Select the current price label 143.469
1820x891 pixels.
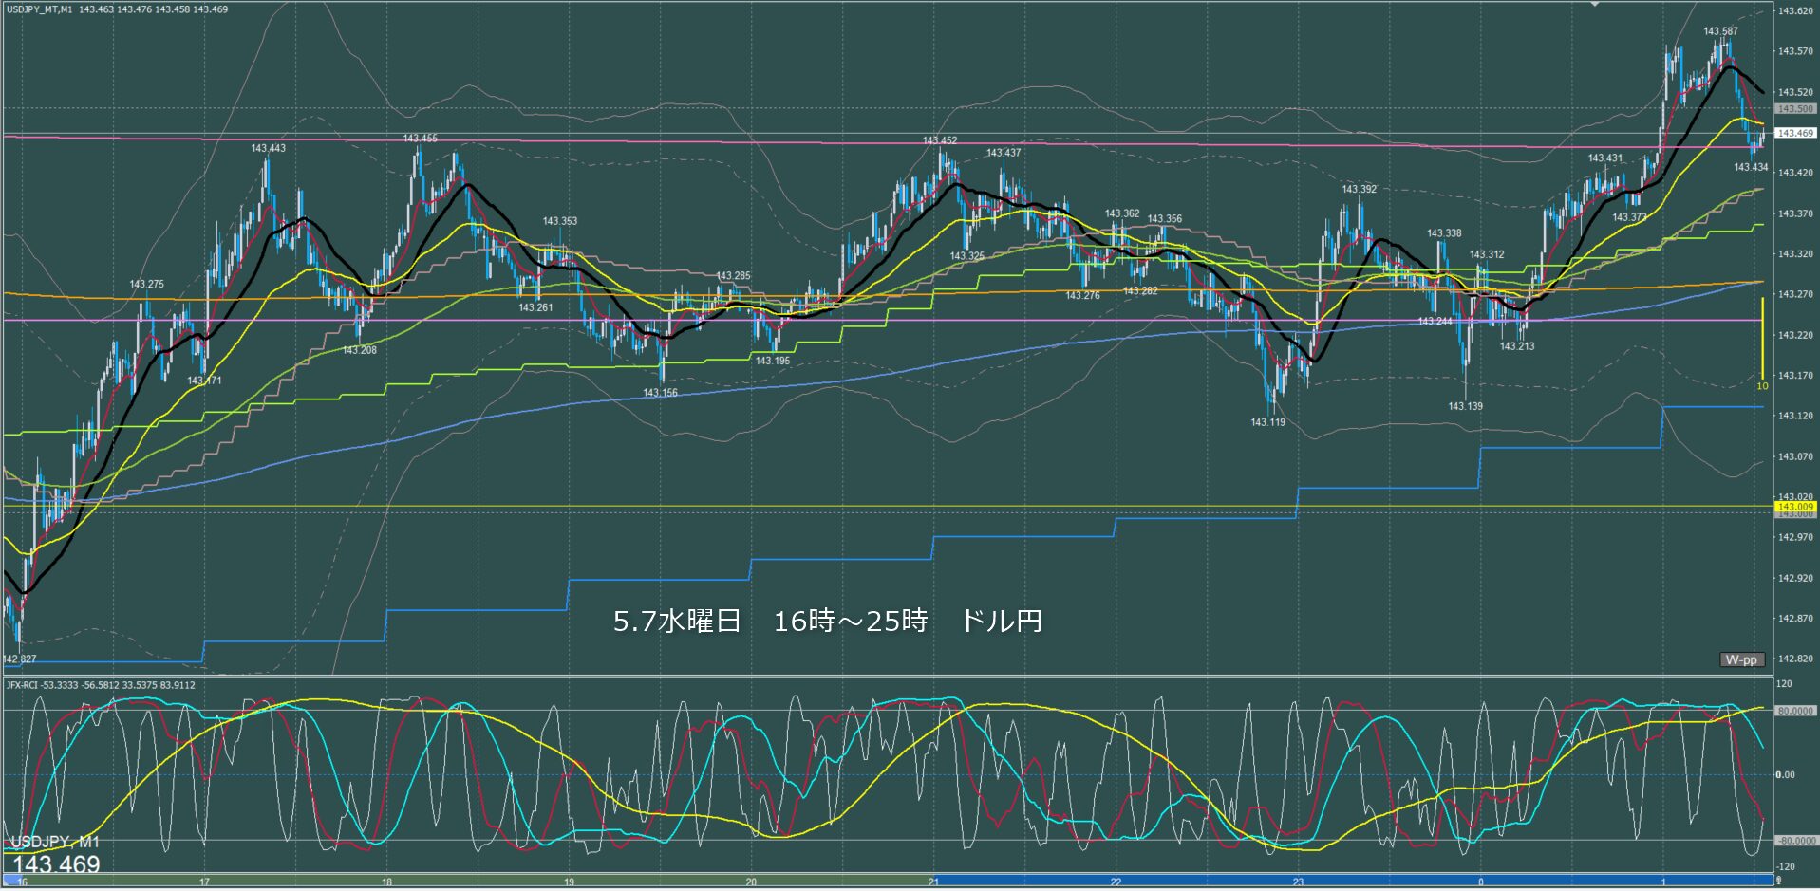pos(1795,133)
